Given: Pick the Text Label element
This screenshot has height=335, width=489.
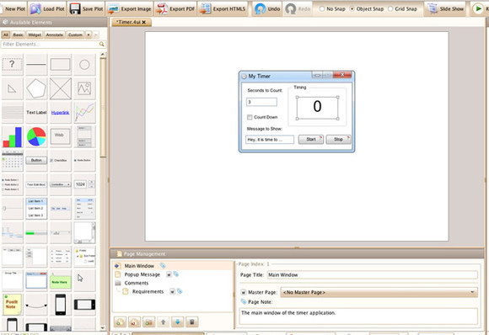Looking at the screenshot, I should click(x=36, y=113).
